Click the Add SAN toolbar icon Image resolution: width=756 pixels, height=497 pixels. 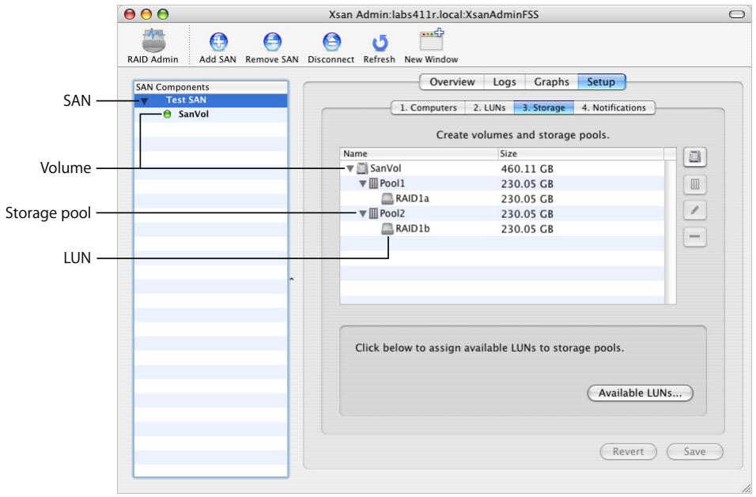coord(218,42)
